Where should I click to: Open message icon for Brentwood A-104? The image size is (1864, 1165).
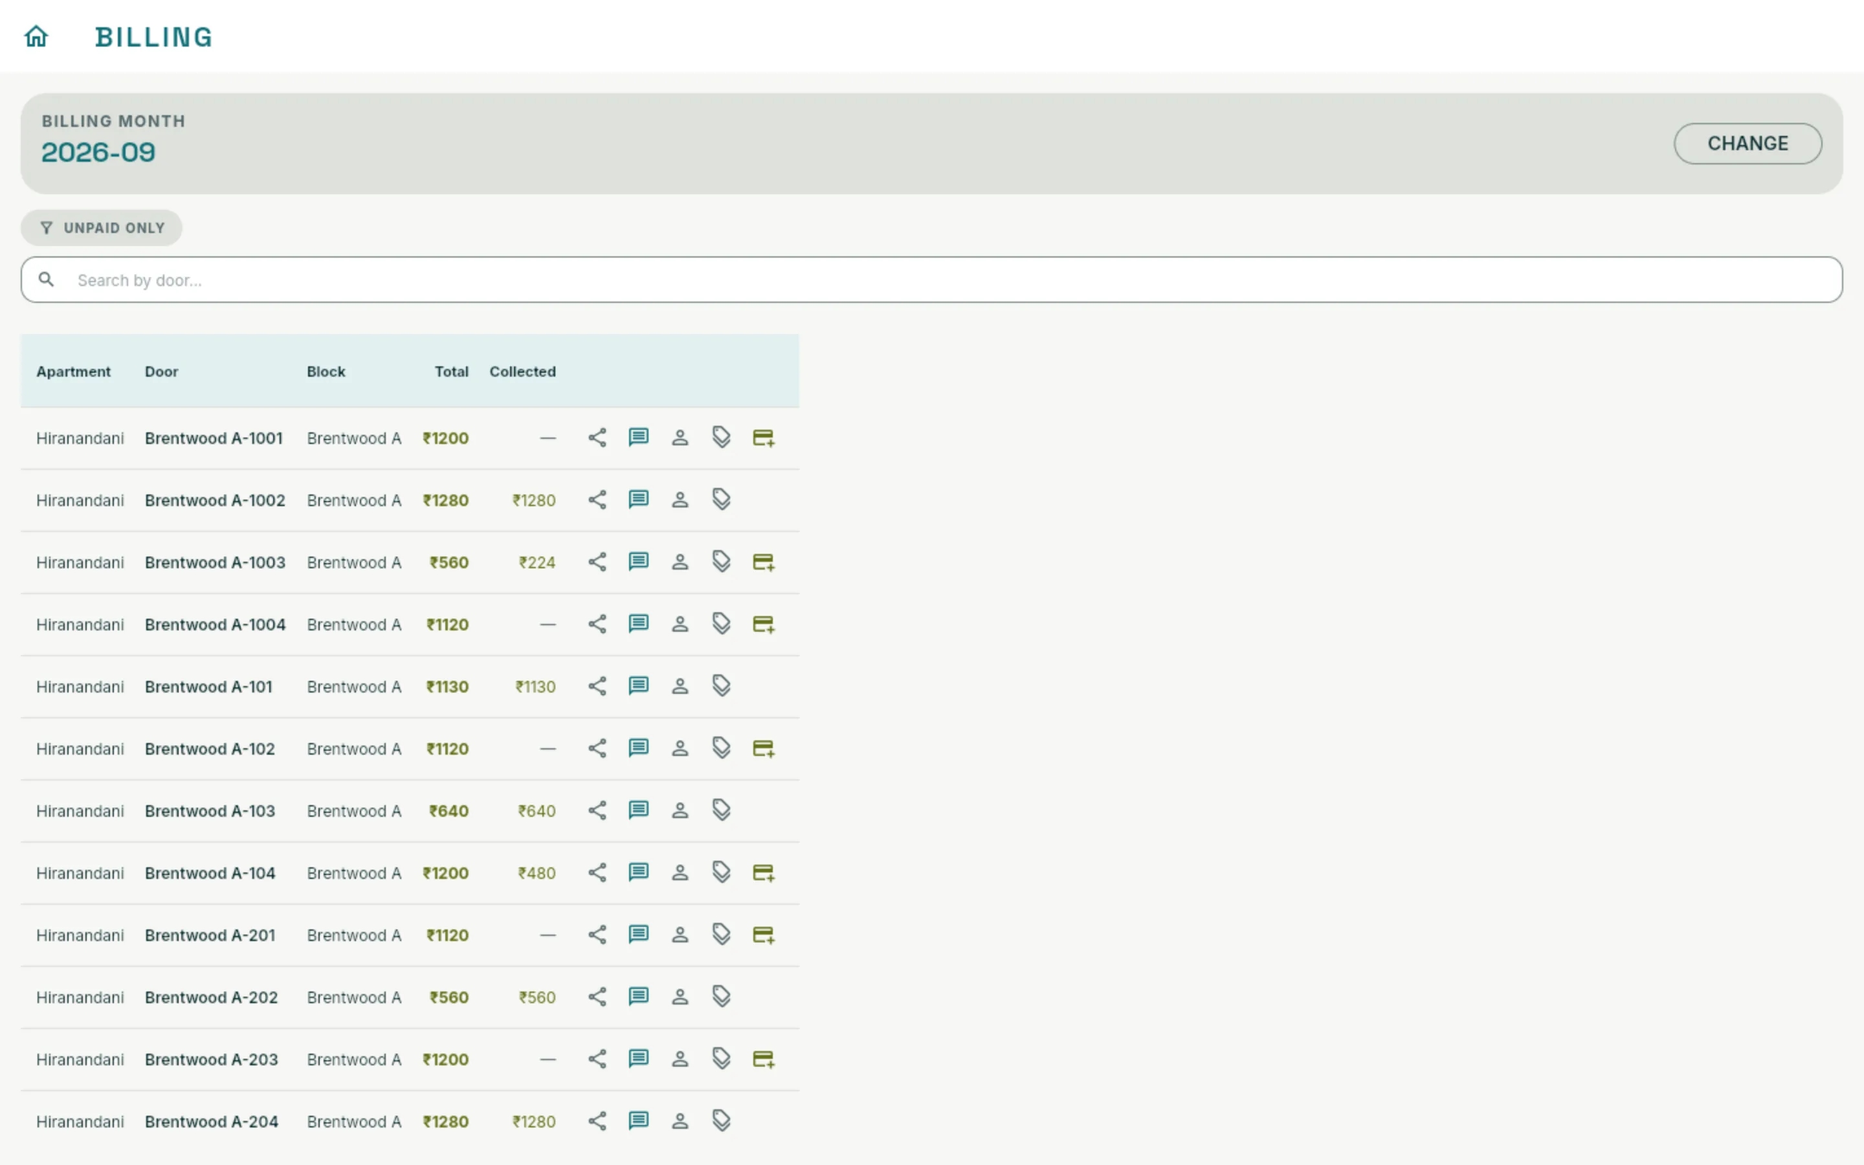(x=639, y=873)
